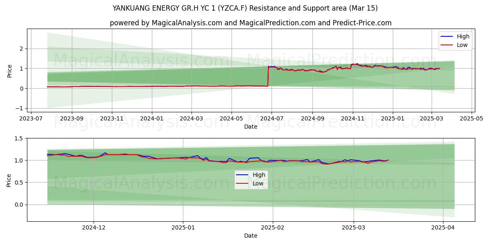Select the 'Low' legend entry in bottom chart
The width and height of the screenshot is (490, 245).
250,183
